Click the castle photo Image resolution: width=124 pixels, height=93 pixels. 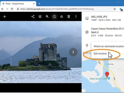tap(41, 52)
